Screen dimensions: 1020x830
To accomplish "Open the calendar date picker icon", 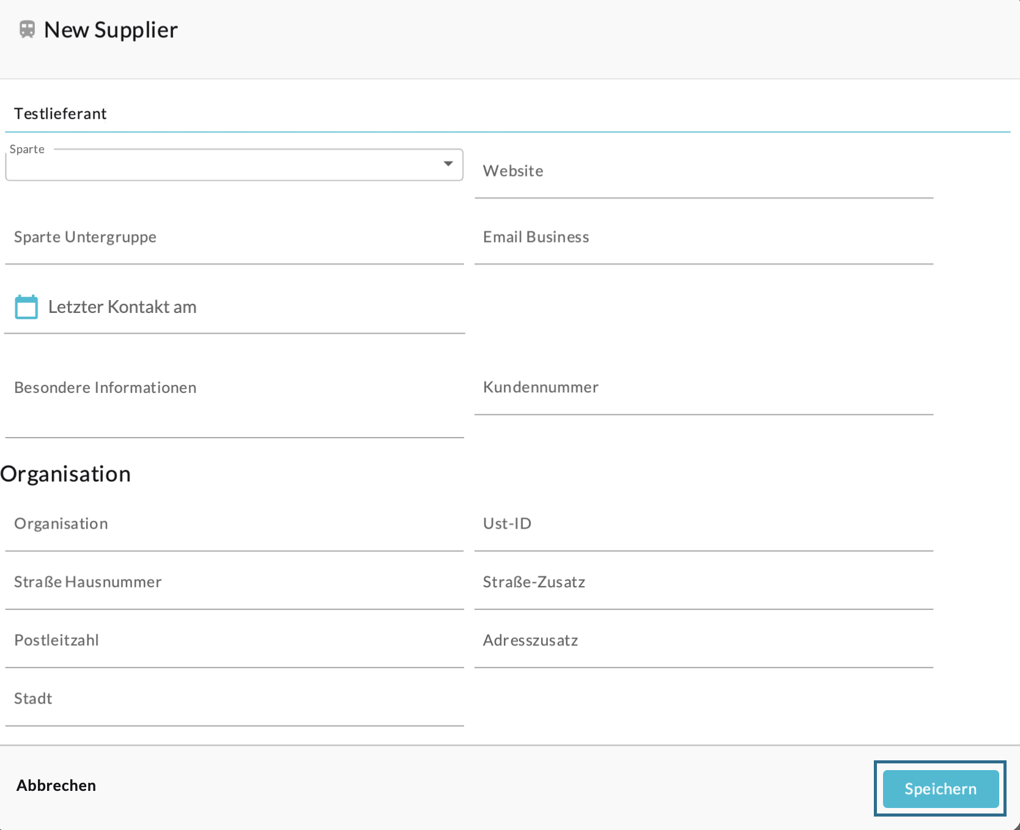I will [x=26, y=307].
